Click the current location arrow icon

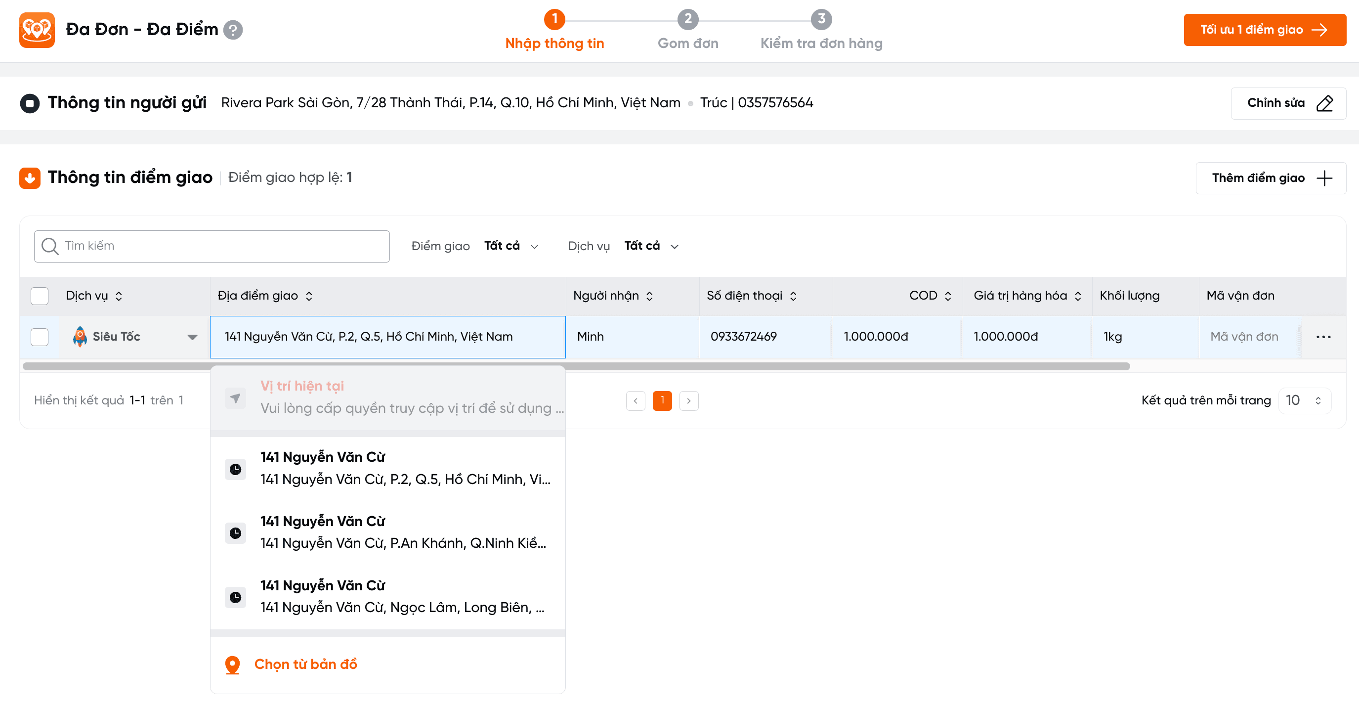pos(235,397)
